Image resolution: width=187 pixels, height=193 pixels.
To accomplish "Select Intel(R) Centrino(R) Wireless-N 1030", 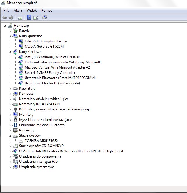I will [52, 57].
